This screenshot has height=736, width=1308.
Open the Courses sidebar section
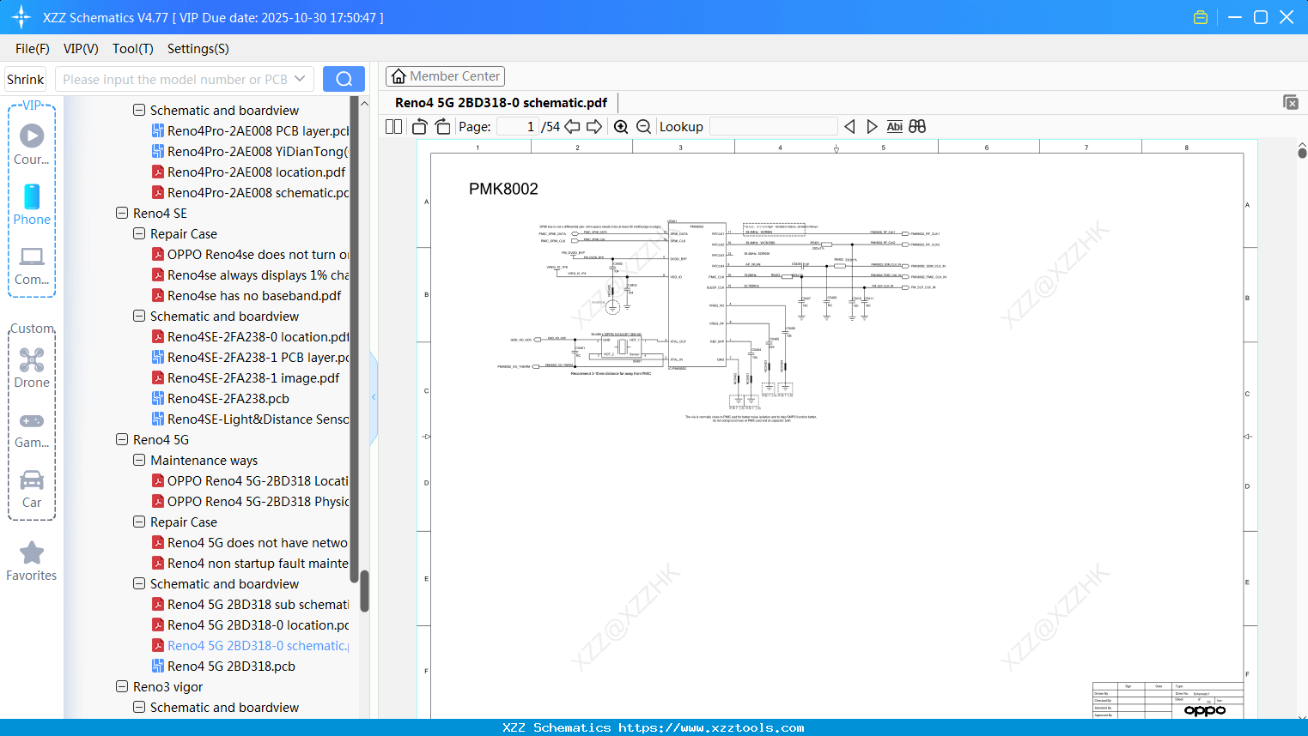(32, 144)
